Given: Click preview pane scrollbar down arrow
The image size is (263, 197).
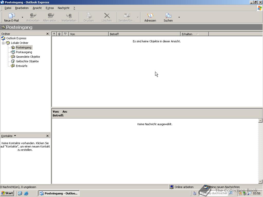Looking at the screenshot, I should [260, 182].
